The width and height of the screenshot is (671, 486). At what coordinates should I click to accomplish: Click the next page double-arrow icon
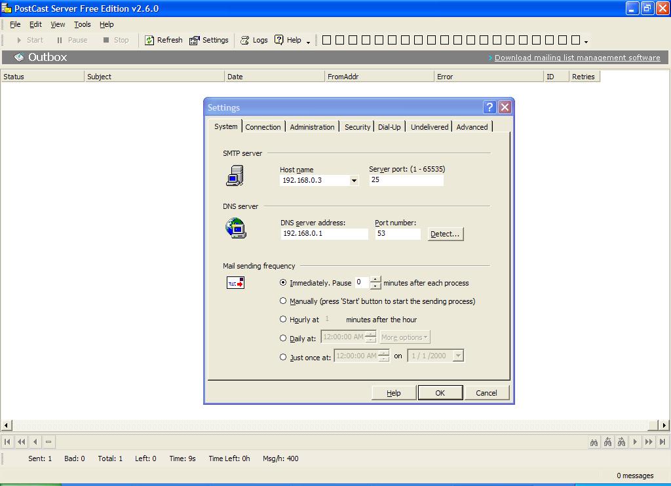pyautogui.click(x=649, y=442)
